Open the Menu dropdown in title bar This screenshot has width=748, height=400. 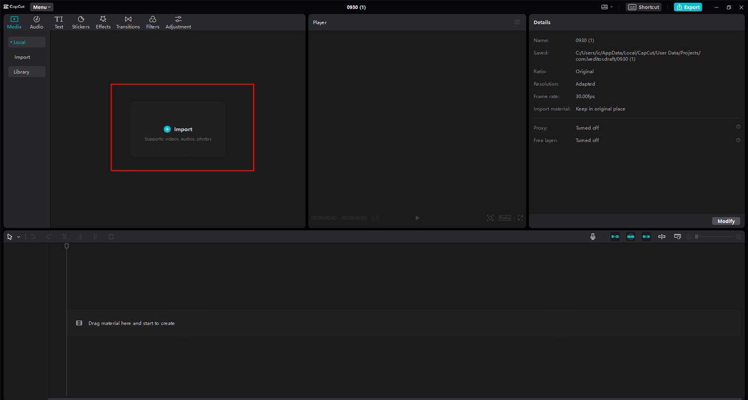pos(41,7)
